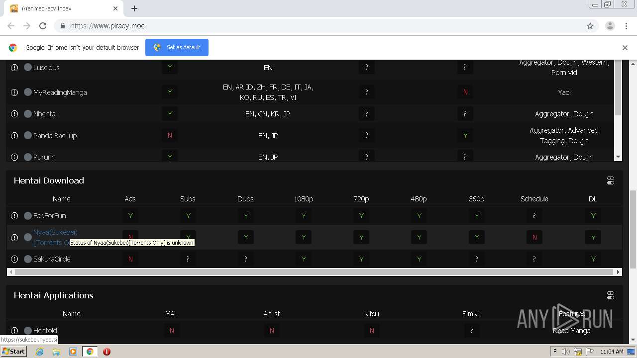Screen dimensions: 637x358
Task: Click status dot beside FapForFun
Action: pyautogui.click(x=28, y=216)
